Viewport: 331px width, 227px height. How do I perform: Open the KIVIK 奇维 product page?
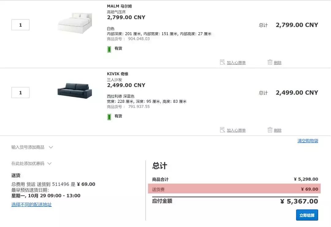pos(117,74)
